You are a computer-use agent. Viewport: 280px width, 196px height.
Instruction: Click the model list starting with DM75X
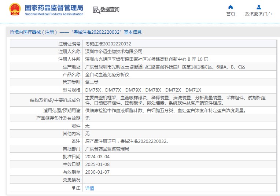tap(143, 90)
